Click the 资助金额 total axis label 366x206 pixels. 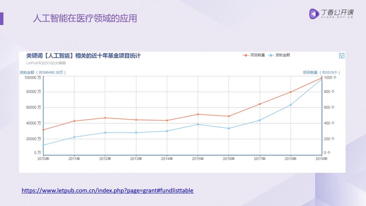pos(43,73)
